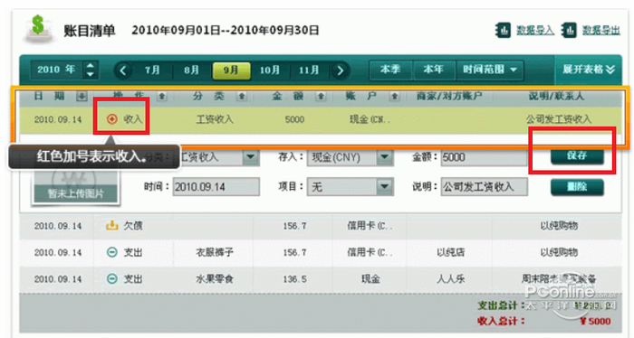Sort by the 操作 column arrow
The height and width of the screenshot is (338, 634).
[162, 96]
